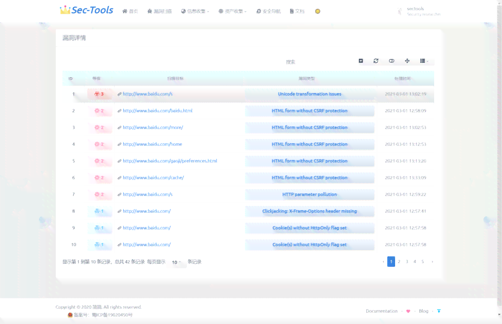The width and height of the screenshot is (502, 324).
Task: Select pagination page 4
Action: coord(415,262)
